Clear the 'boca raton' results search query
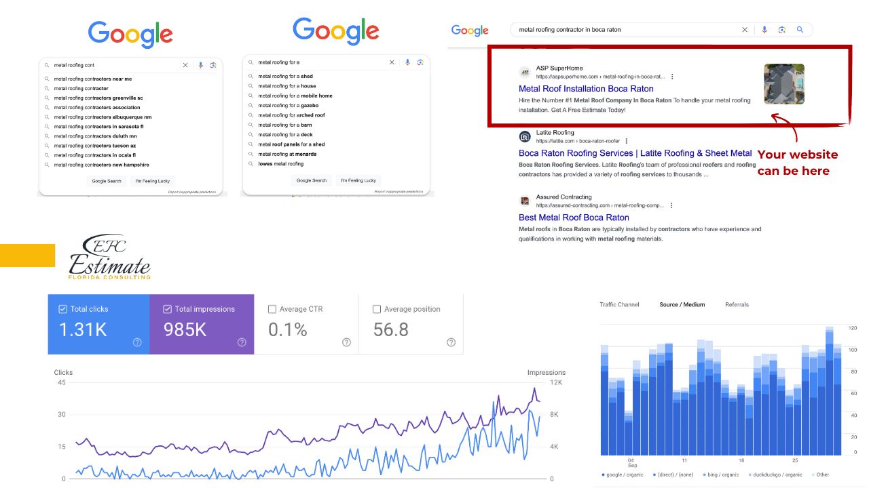 pos(745,30)
